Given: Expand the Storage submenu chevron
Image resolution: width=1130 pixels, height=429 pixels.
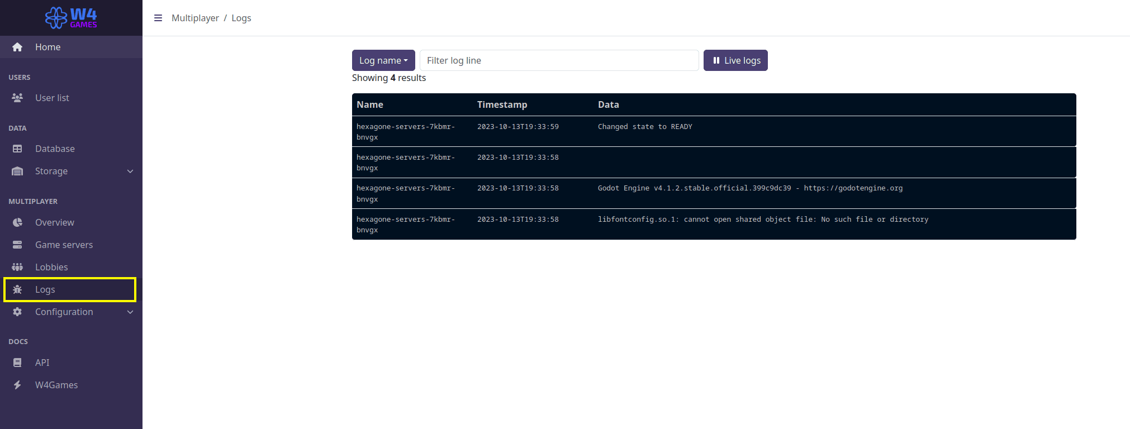Looking at the screenshot, I should pyautogui.click(x=130, y=171).
